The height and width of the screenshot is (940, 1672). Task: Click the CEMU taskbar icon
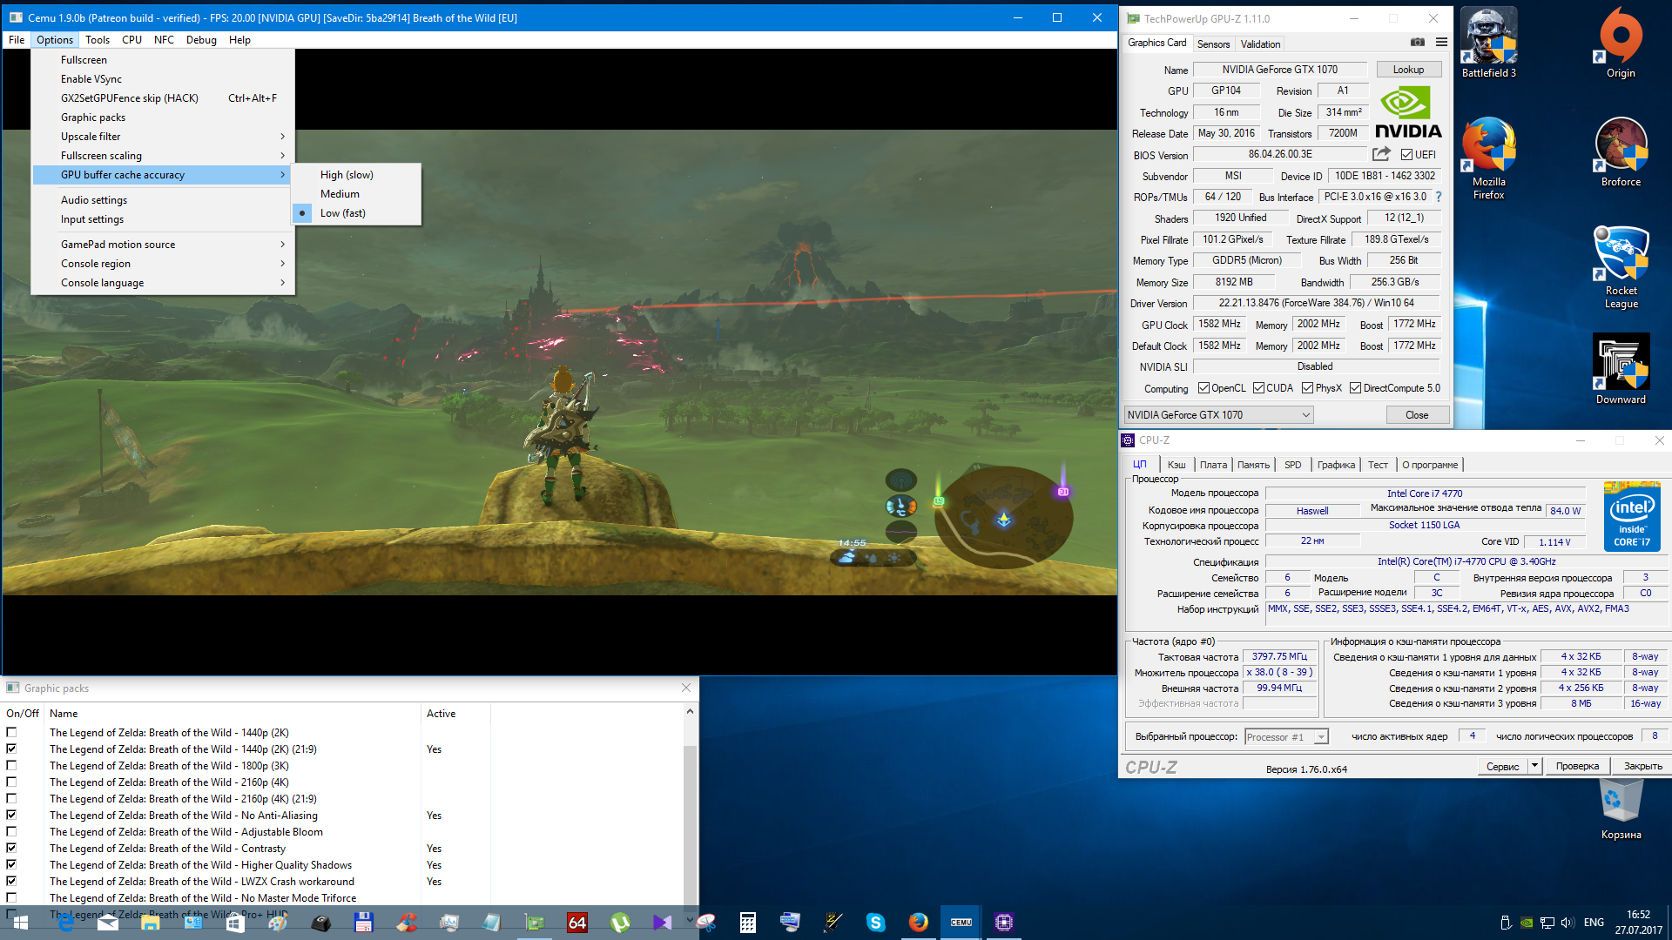961,923
